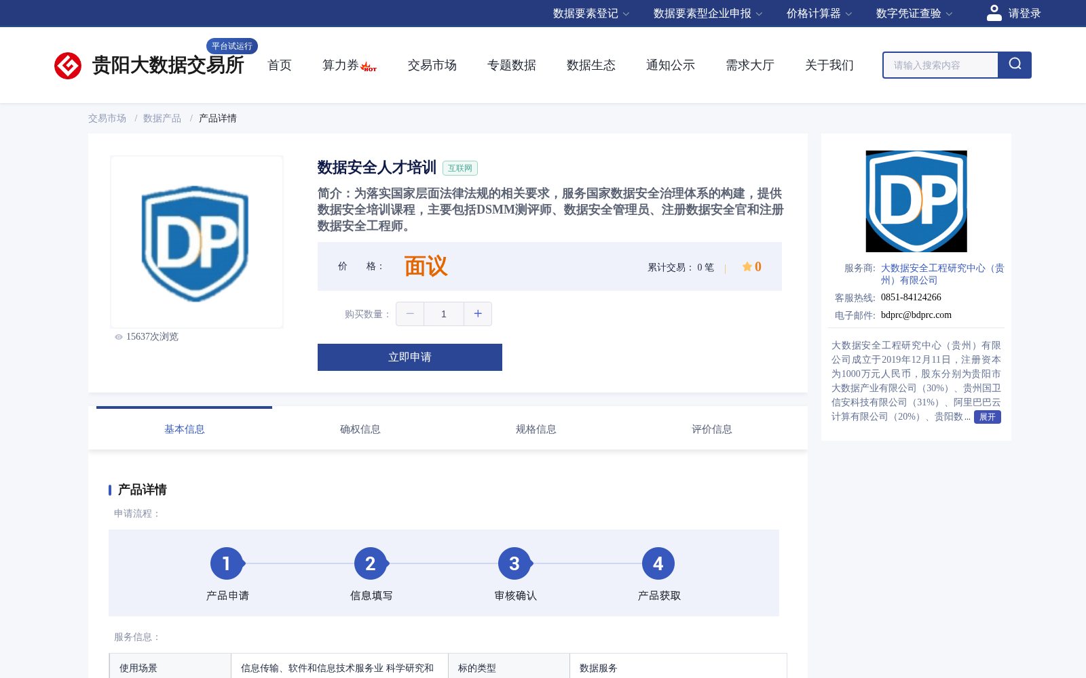Click the email bdprc@bdprc.com
1086x678 pixels.
[916, 315]
